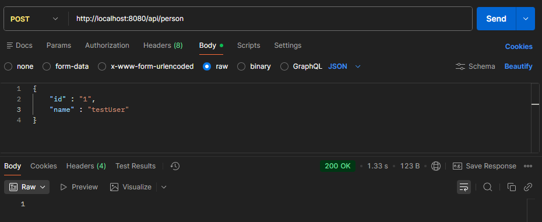Select the none body type radio
Image resolution: width=542 pixels, height=222 pixels.
tap(8, 66)
